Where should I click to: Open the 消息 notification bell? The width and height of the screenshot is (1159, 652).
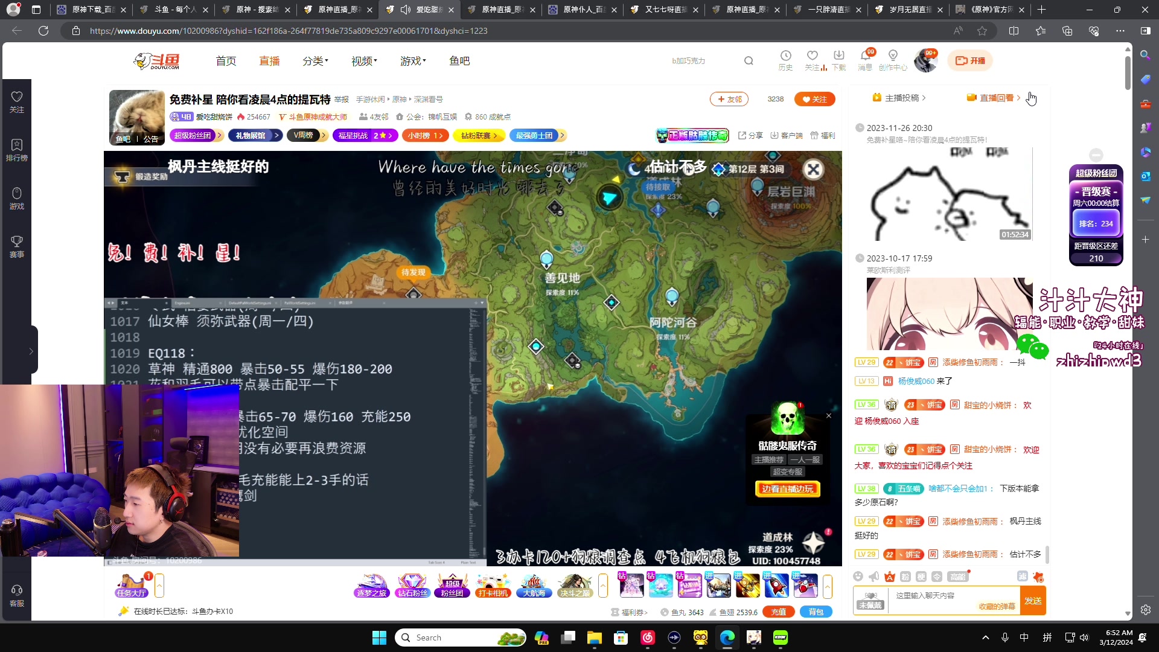(865, 60)
